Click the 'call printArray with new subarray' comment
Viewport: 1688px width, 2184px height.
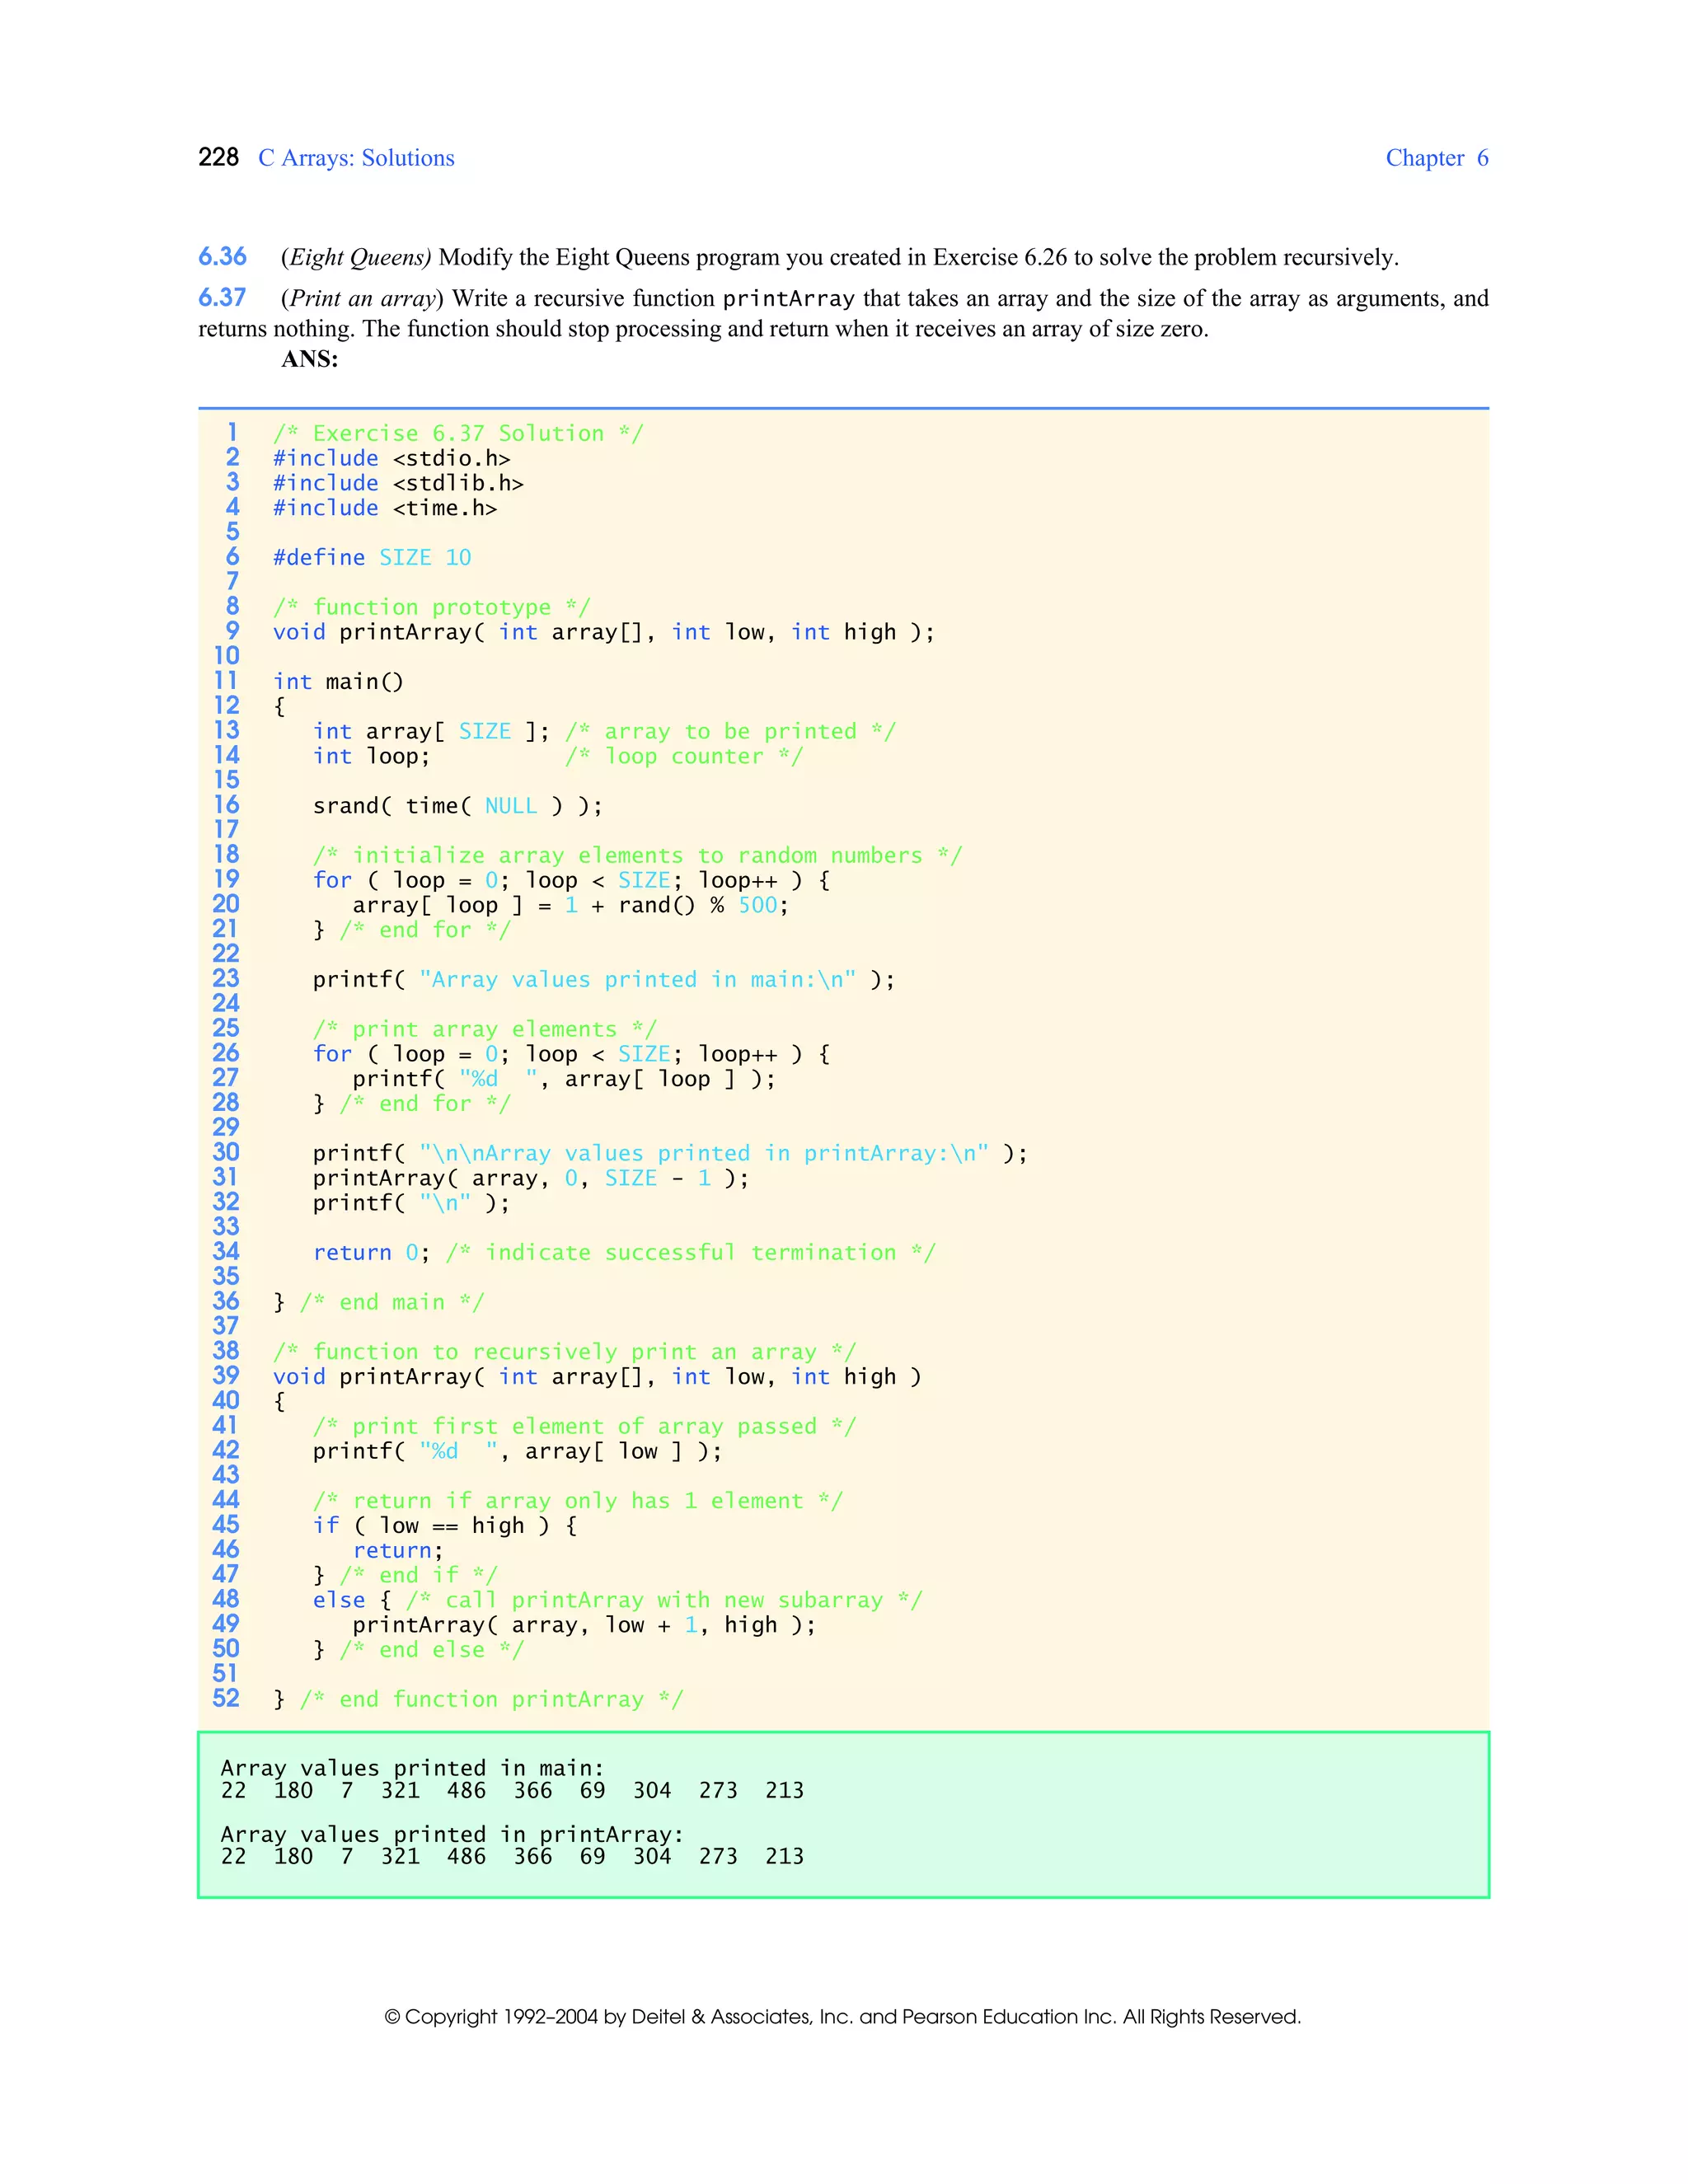(x=663, y=1600)
